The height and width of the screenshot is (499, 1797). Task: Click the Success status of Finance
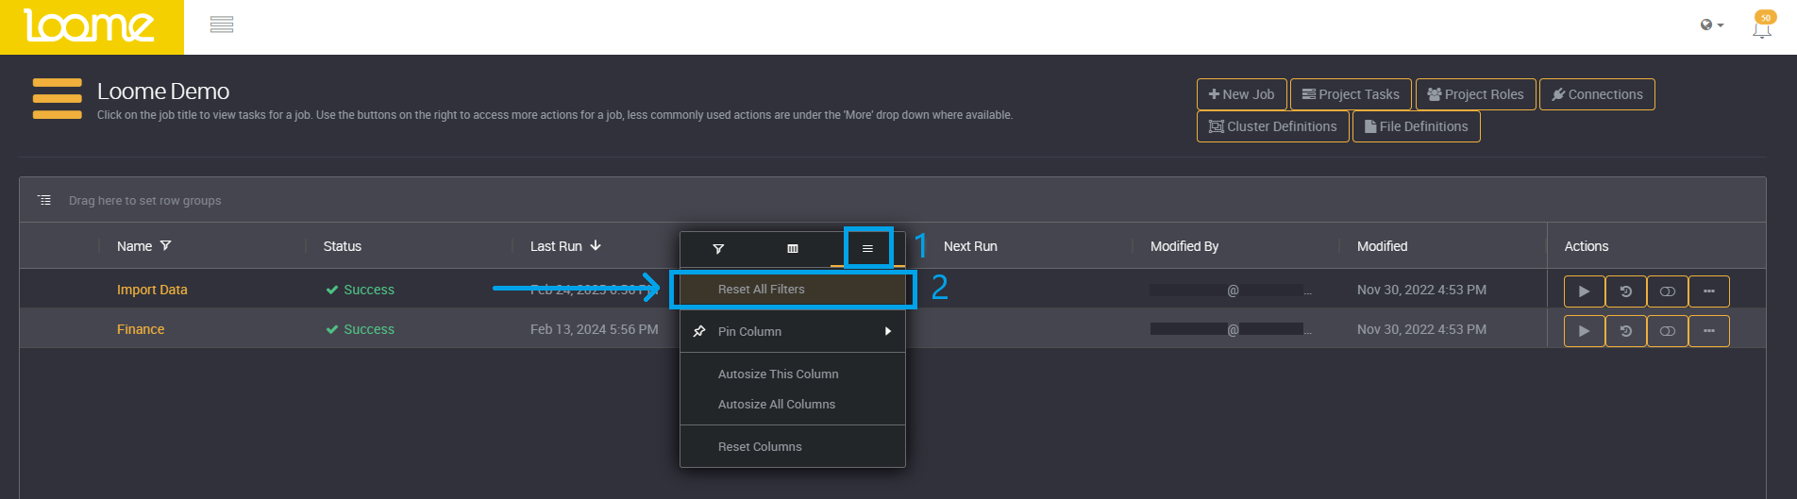click(360, 329)
